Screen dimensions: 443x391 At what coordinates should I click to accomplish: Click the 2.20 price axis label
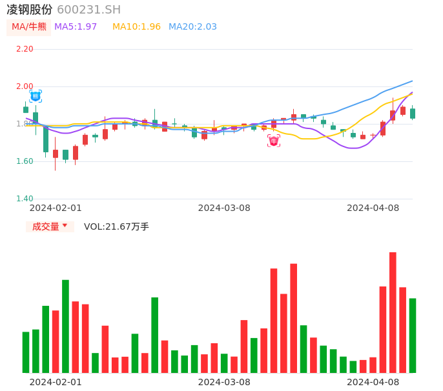coord(25,49)
